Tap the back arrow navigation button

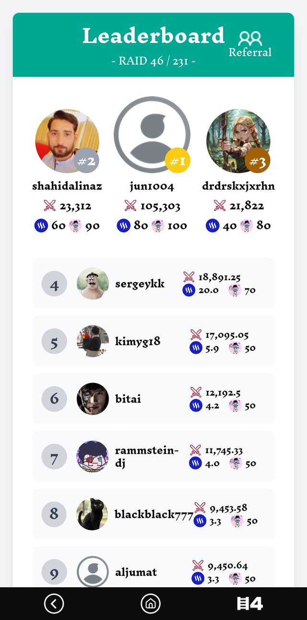click(x=54, y=604)
